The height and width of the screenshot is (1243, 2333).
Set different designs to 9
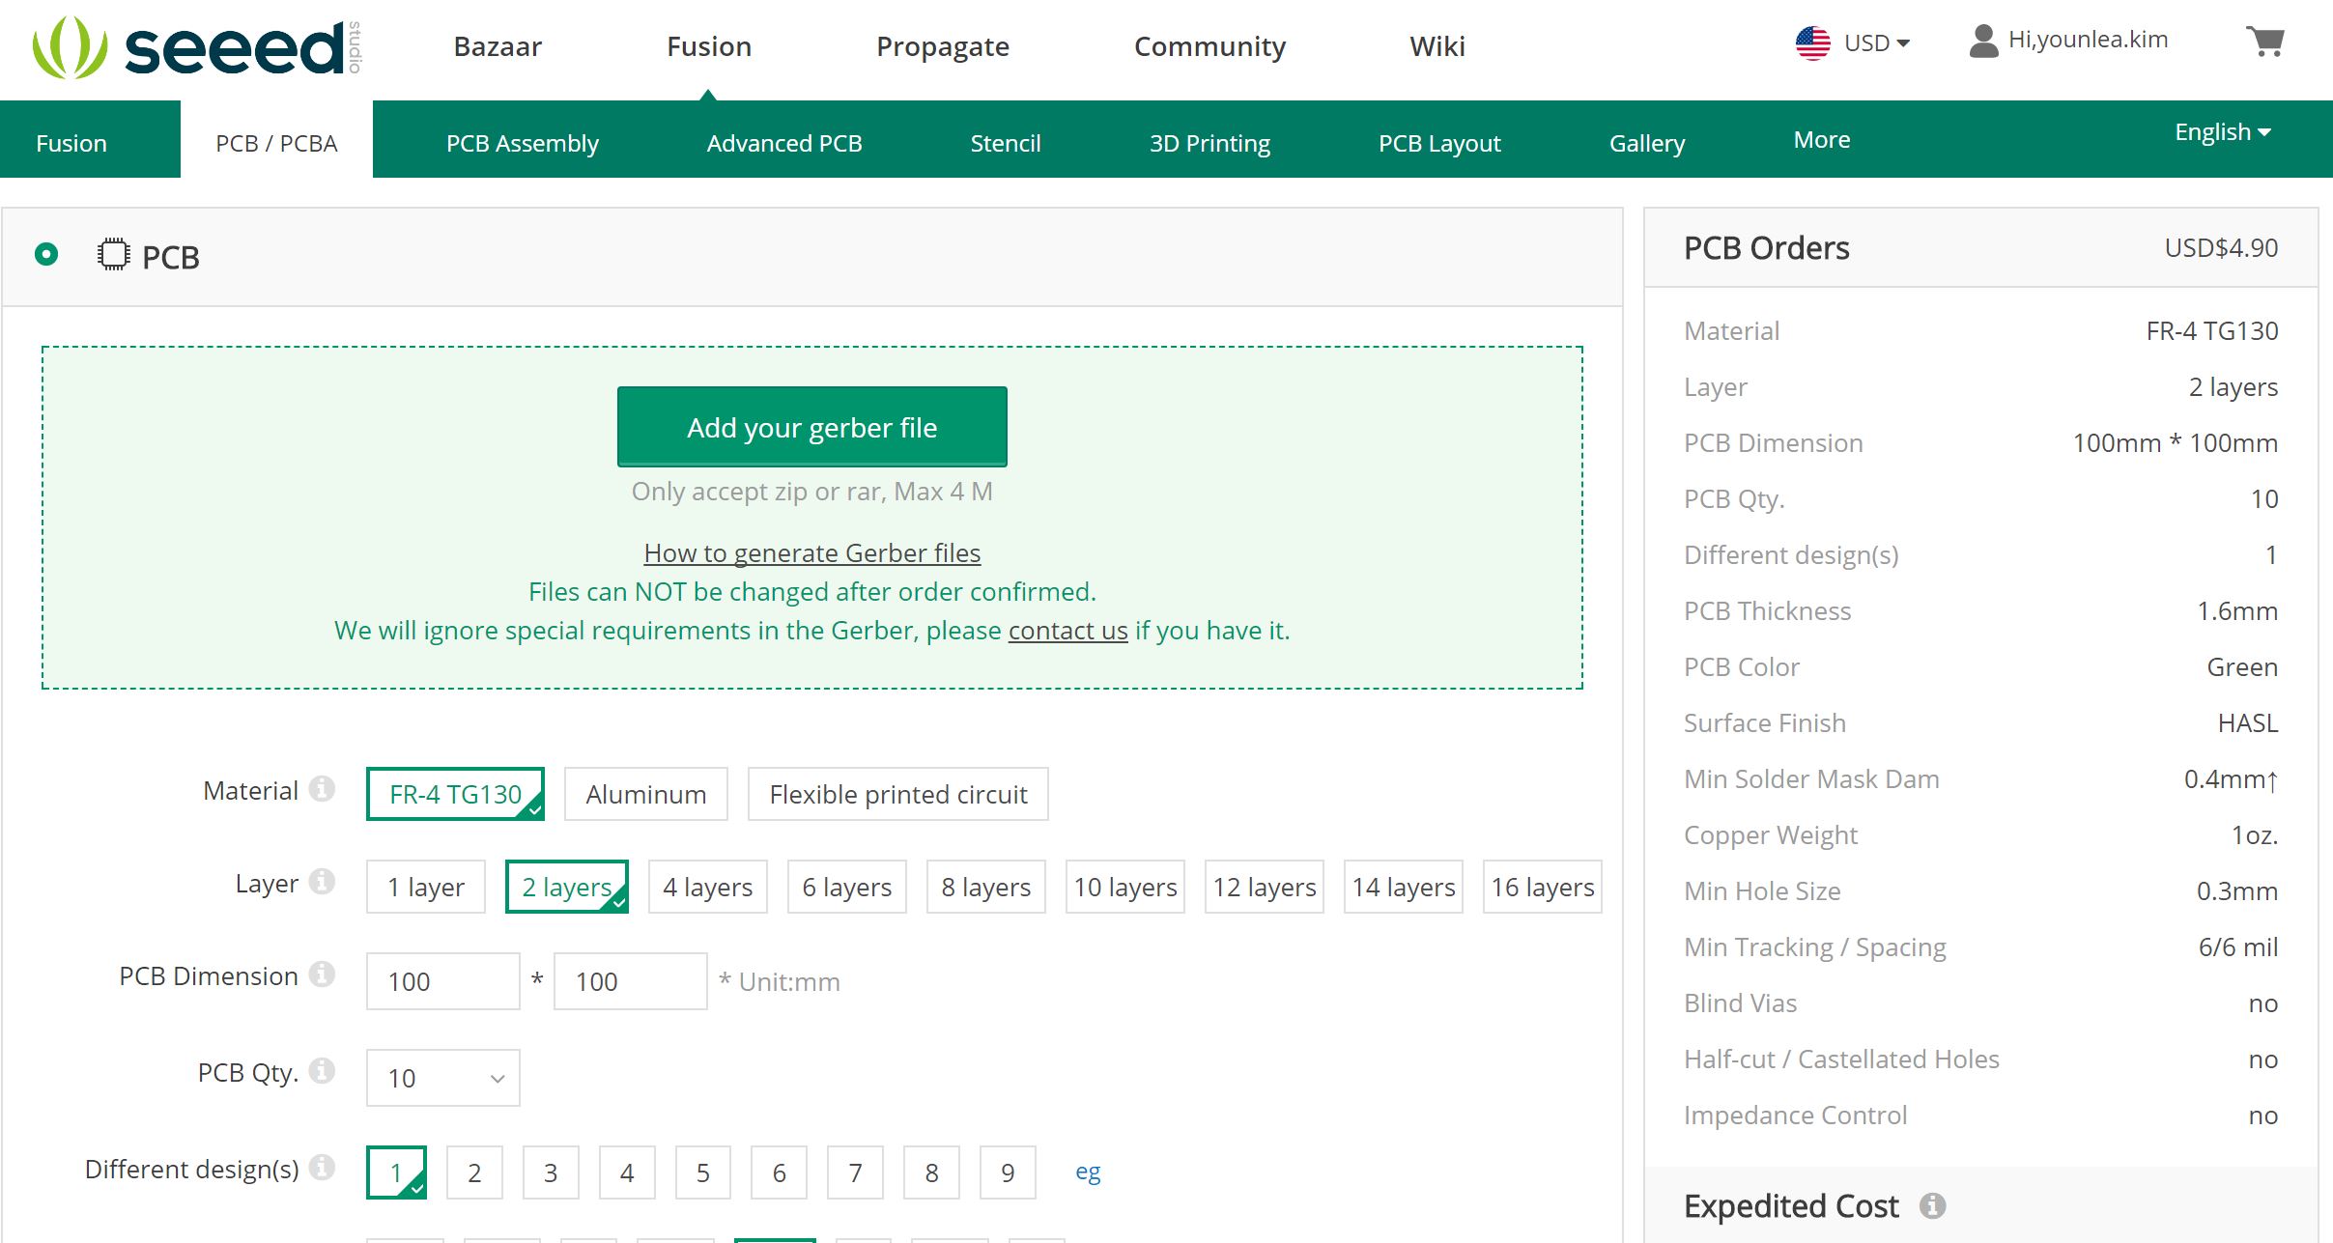click(x=1009, y=1172)
